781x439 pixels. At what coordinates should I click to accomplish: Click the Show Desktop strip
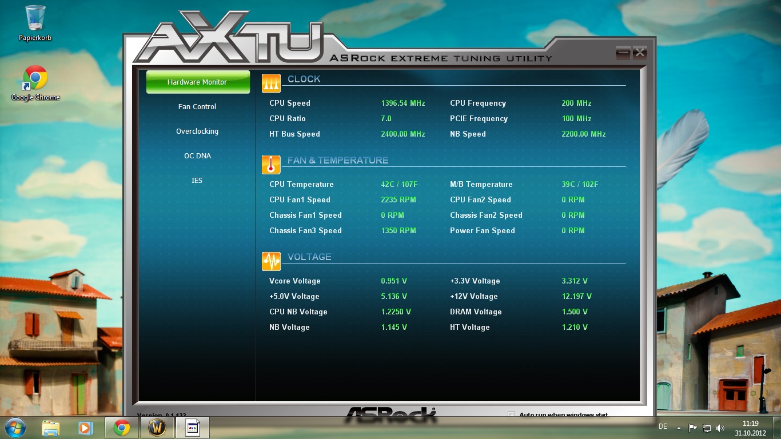[x=777, y=428]
